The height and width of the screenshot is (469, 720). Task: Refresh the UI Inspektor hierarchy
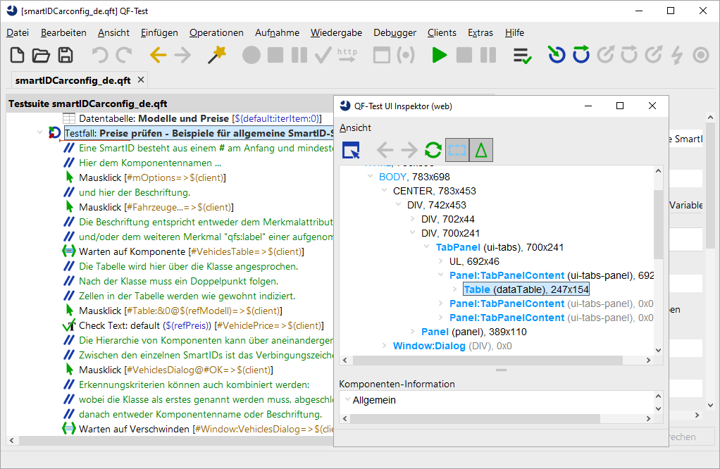(x=433, y=150)
